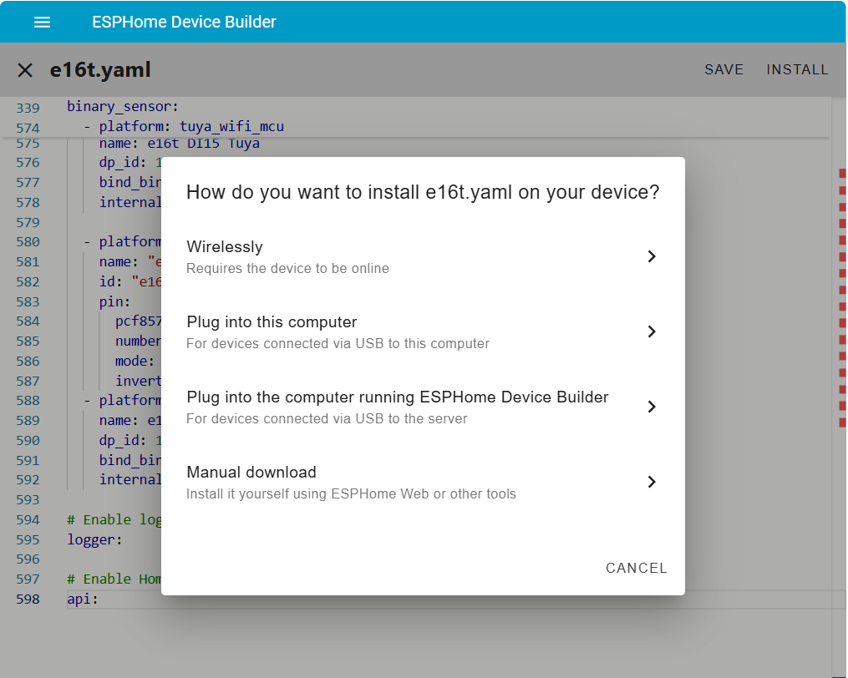
Task: Cancel the install dialog
Action: 636,568
